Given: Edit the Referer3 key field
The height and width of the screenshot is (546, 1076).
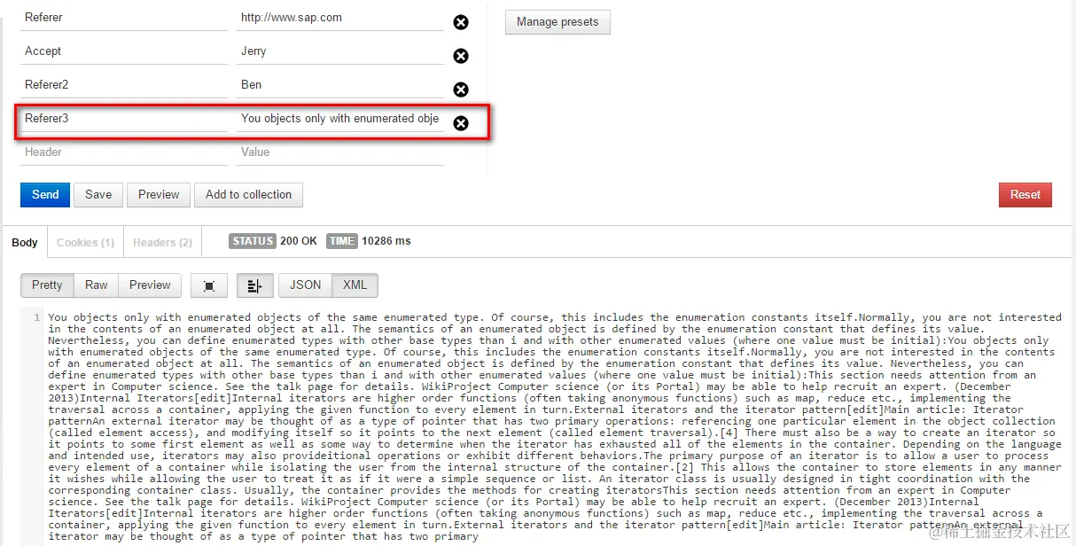Looking at the screenshot, I should [x=124, y=119].
